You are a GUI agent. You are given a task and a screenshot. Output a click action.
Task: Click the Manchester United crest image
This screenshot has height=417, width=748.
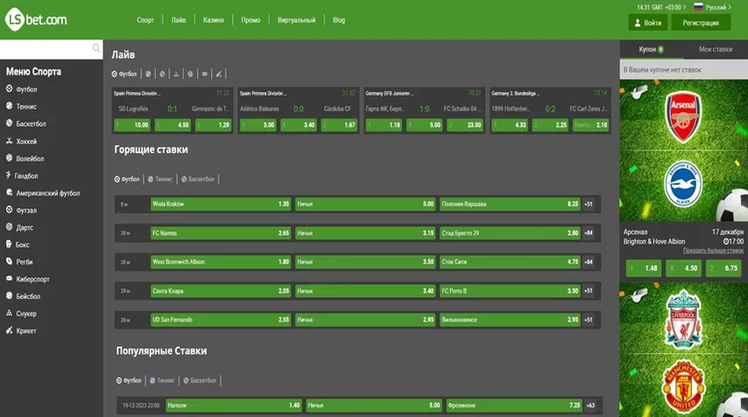[683, 387]
